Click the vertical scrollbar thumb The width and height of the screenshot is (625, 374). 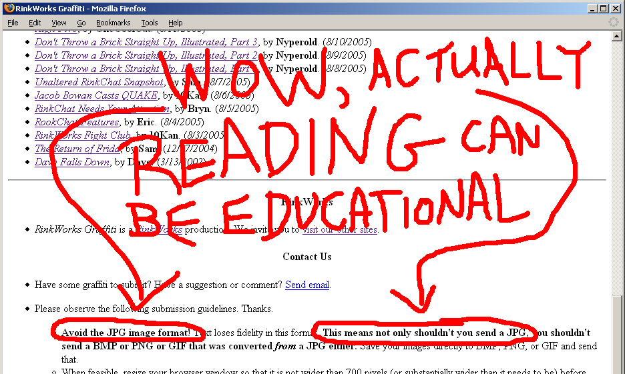[x=616, y=334]
